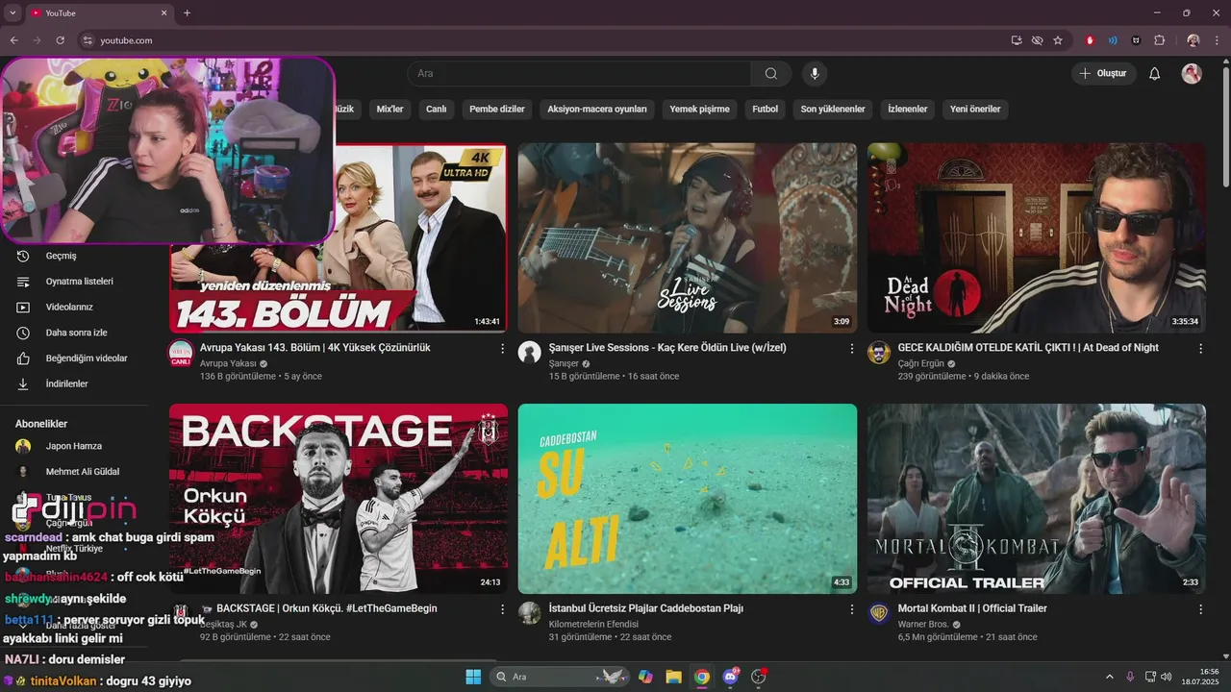
Task: Open Mortal Kombat II Official Trailer title
Action: (x=972, y=608)
